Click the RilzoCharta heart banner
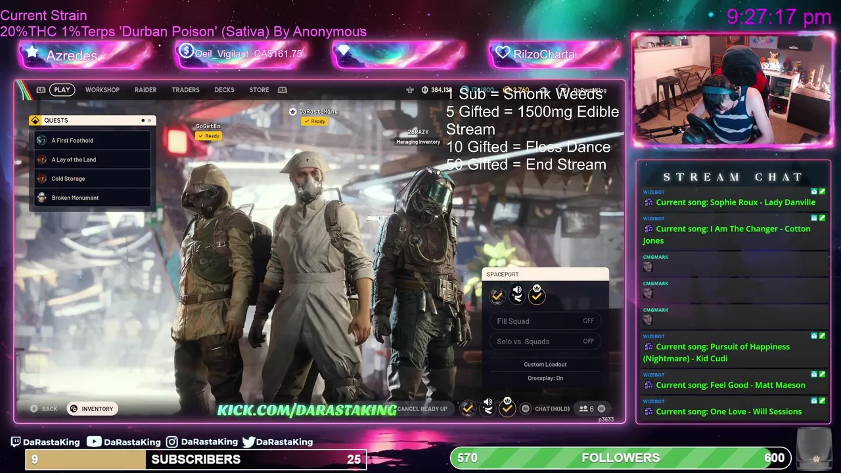The width and height of the screenshot is (841, 473). 555,54
